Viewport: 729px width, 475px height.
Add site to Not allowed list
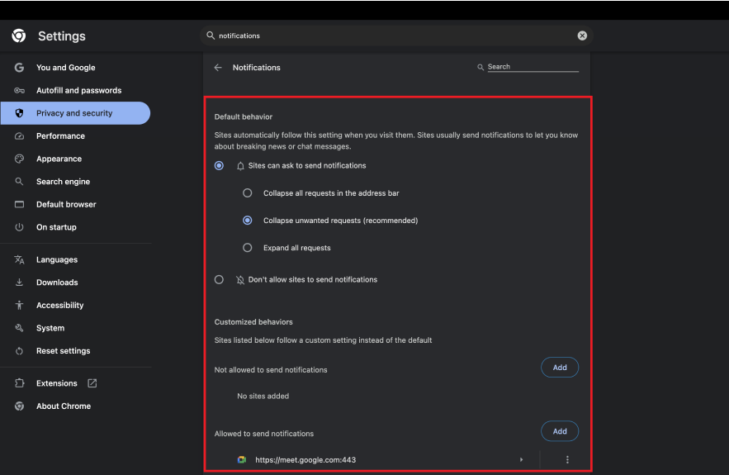tap(560, 368)
